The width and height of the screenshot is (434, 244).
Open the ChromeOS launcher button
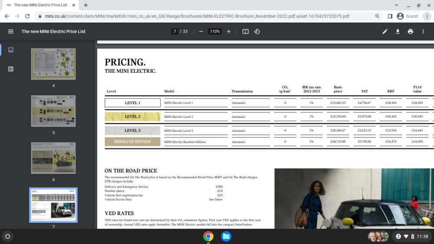(x=8, y=237)
